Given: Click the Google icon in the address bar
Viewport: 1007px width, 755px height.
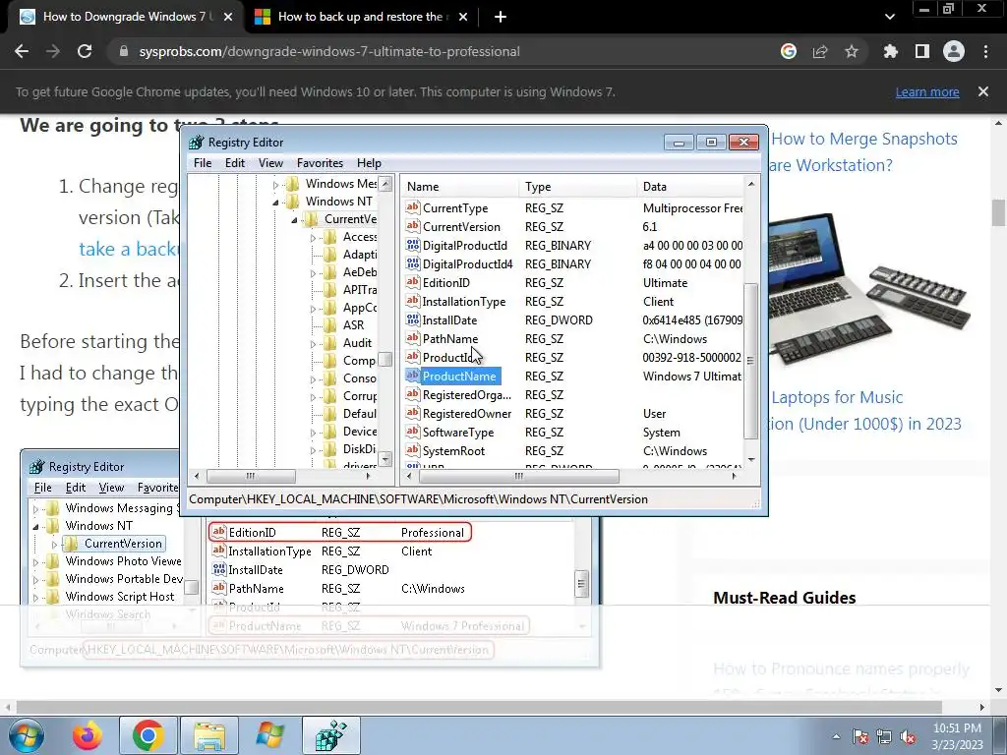Looking at the screenshot, I should [789, 51].
